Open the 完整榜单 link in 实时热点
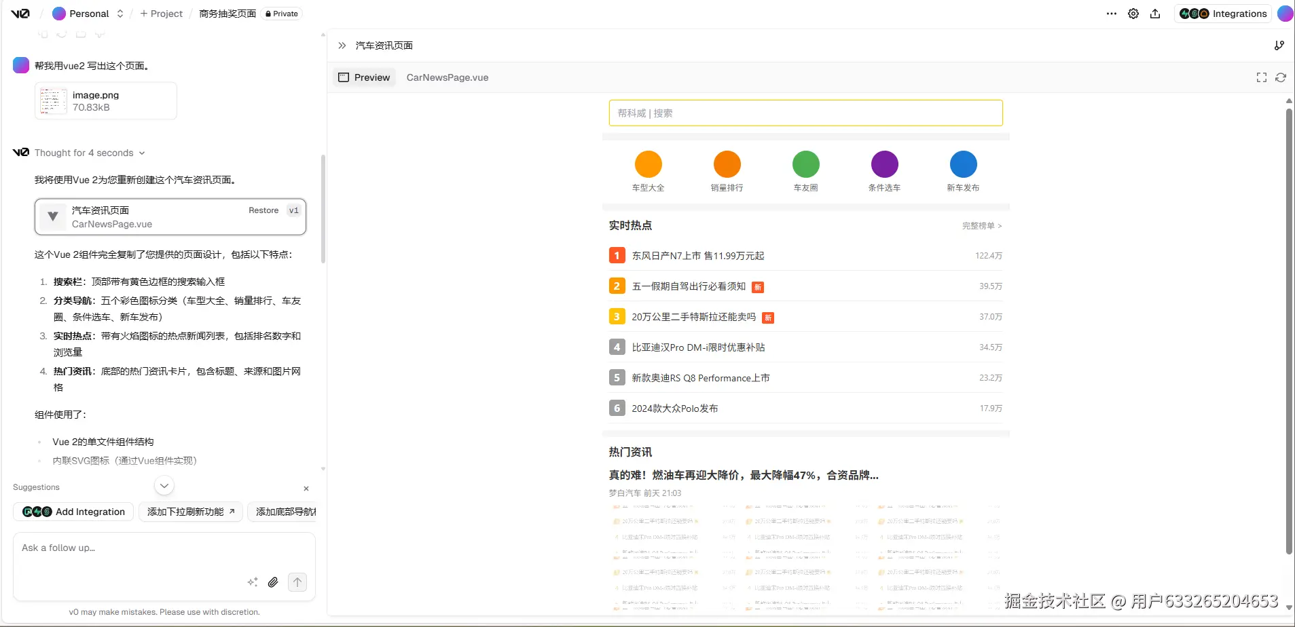The height and width of the screenshot is (627, 1295). pos(982,225)
